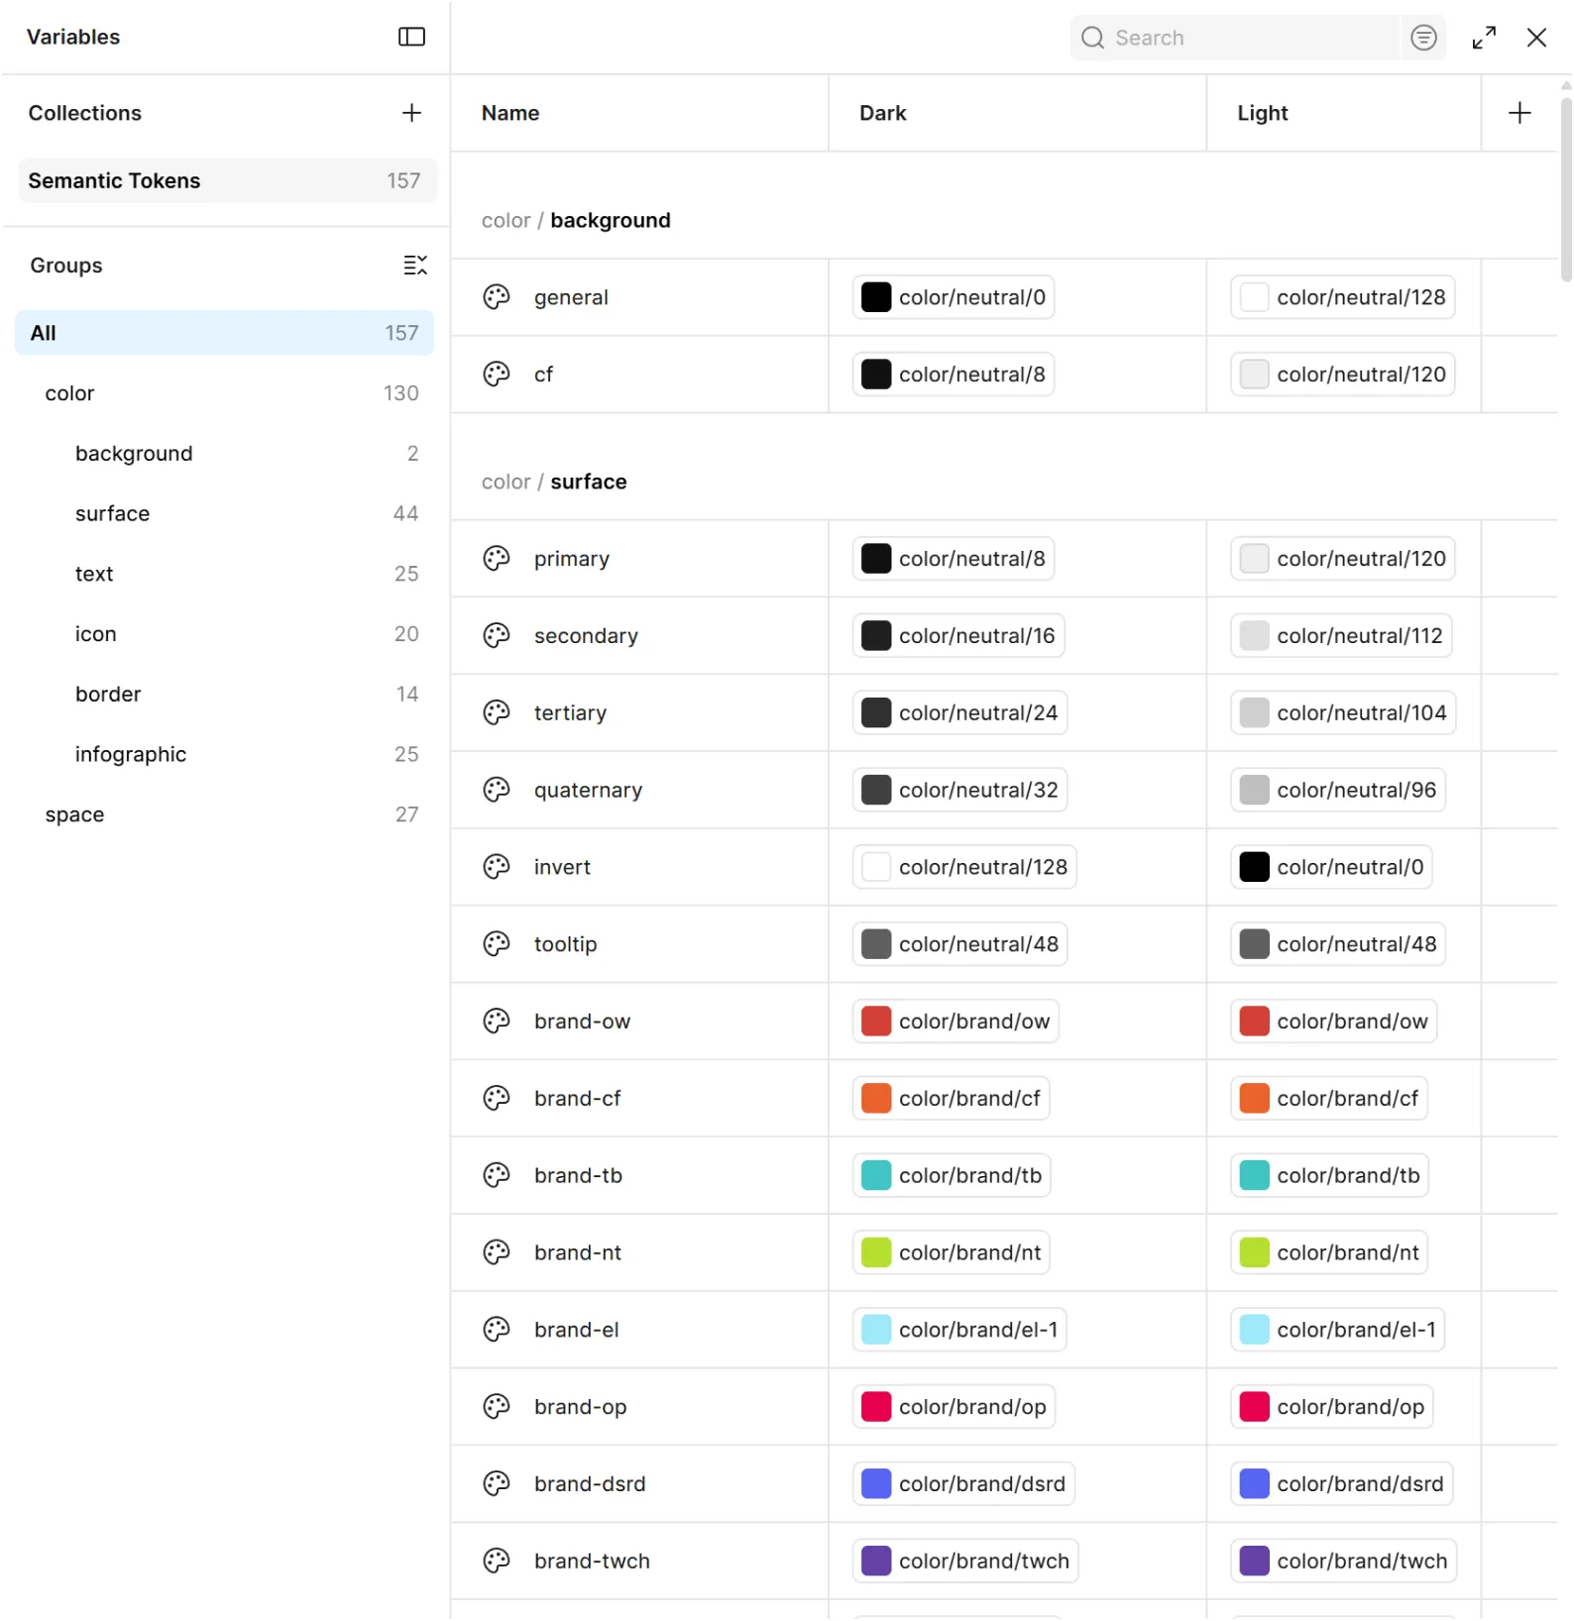Close the Variables window

1536,38
